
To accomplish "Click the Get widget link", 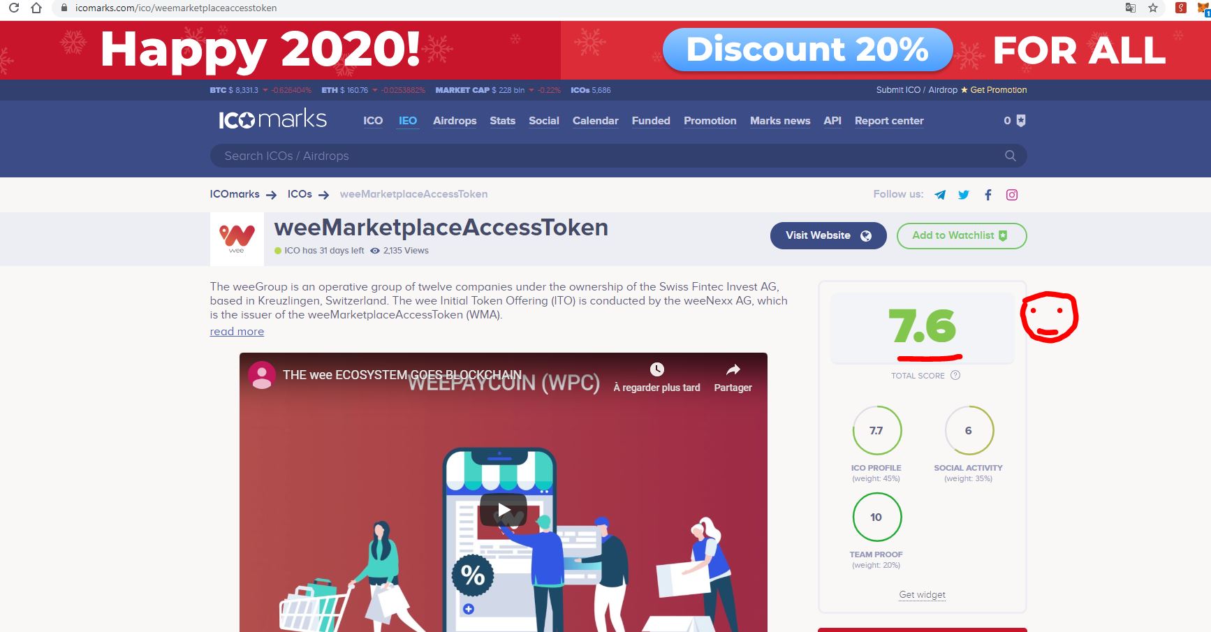I will (922, 595).
